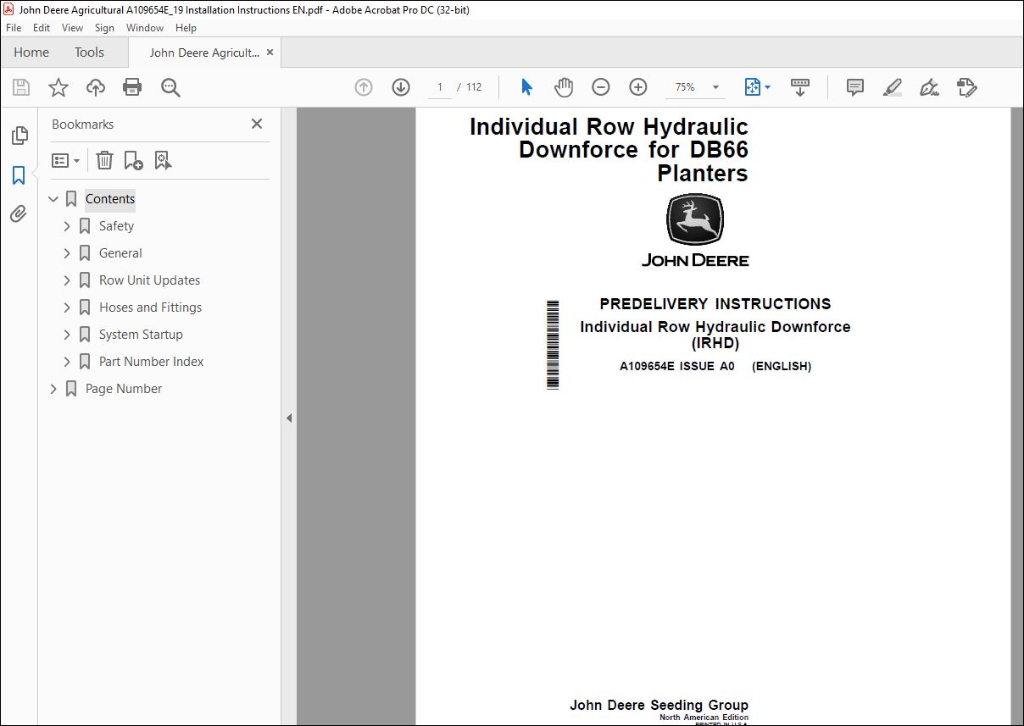Select Contents bookmark label
Image resolution: width=1024 pixels, height=726 pixels.
[x=110, y=199]
